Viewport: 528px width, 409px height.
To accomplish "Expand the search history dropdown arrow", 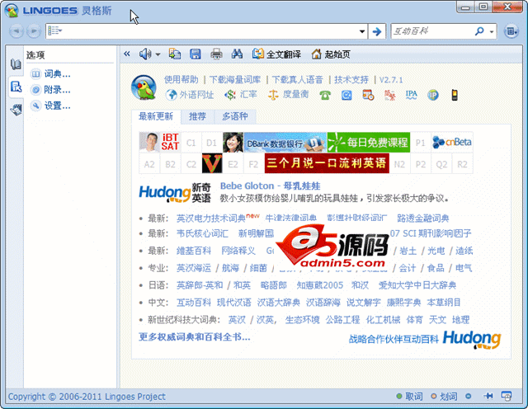I will click(x=362, y=31).
